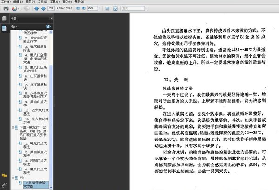The height and width of the screenshot is (190, 279).
Task: Select bookmark 4、鹰爪门金刚指
Action: tap(35, 59)
